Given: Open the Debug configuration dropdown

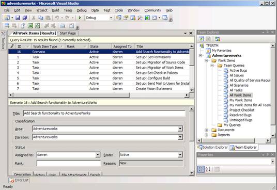Looking at the screenshot, I should tap(111, 18).
